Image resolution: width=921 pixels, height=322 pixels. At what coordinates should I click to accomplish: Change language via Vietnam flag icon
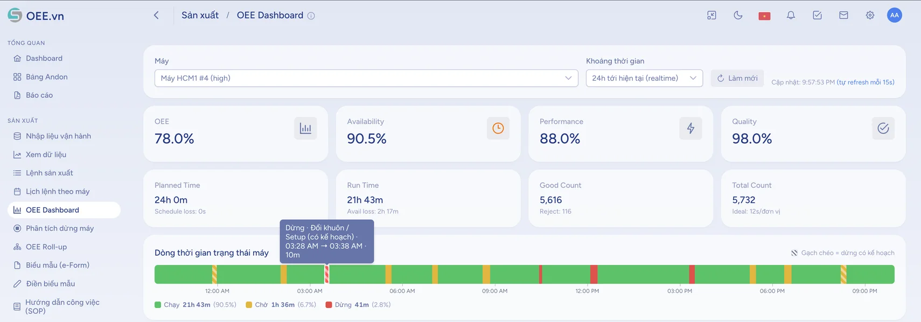[x=764, y=16]
